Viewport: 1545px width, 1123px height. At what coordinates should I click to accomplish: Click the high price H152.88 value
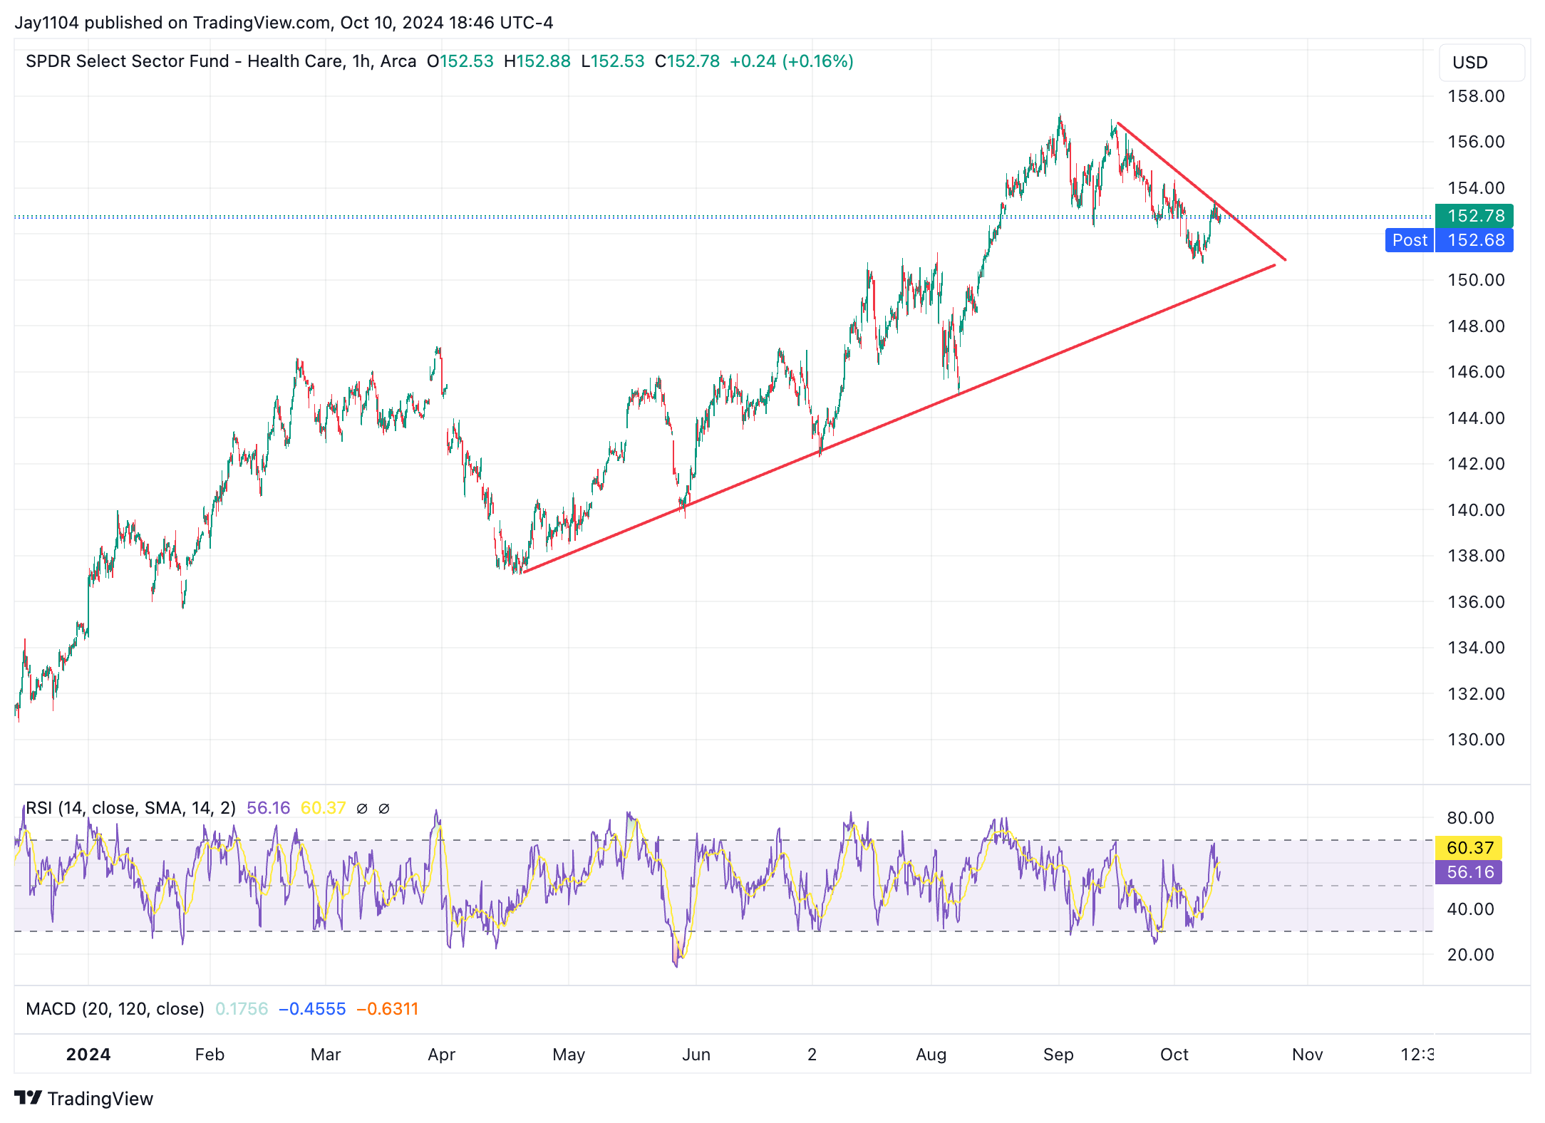(537, 61)
